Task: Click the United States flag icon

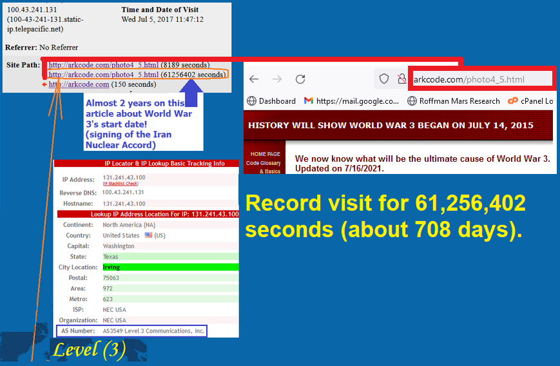Action: pos(148,236)
